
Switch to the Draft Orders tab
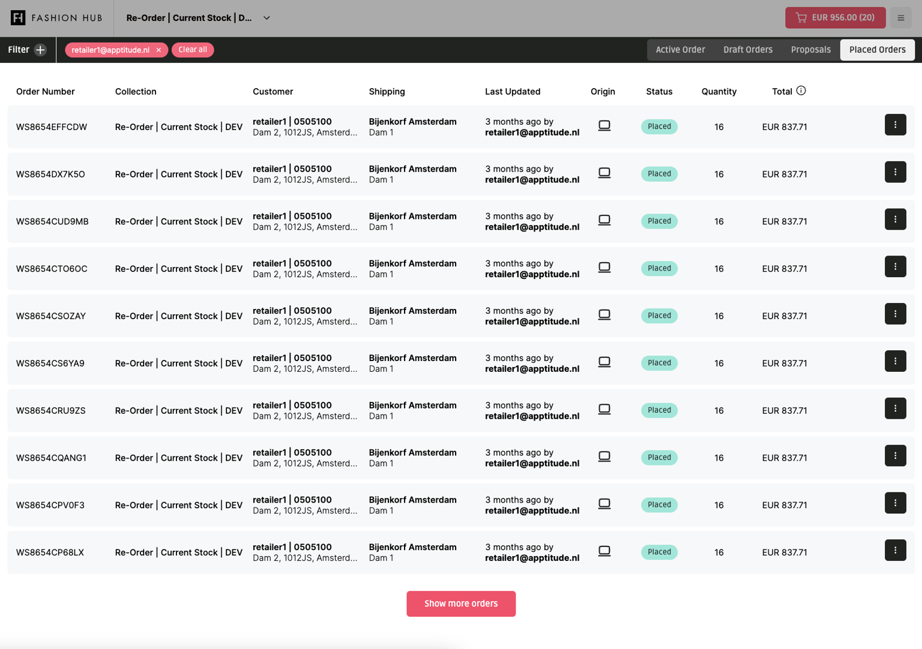pos(747,50)
